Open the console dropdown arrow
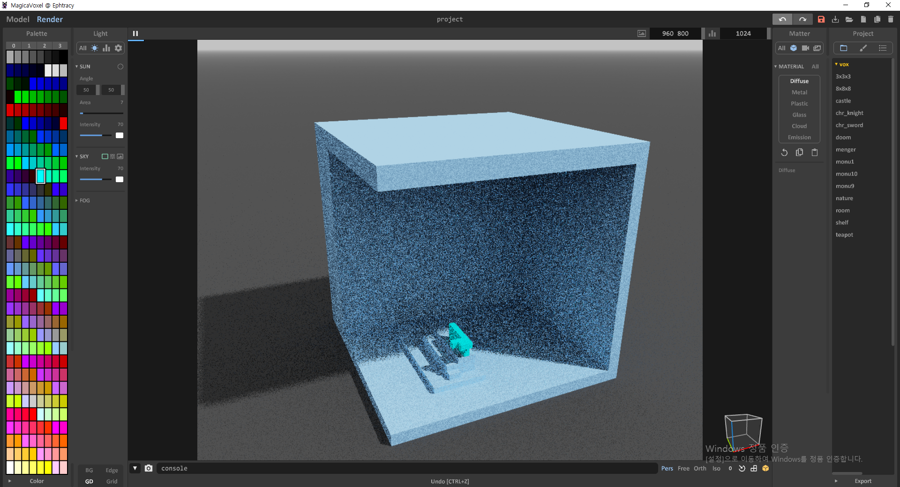This screenshot has height=487, width=900. [x=135, y=468]
